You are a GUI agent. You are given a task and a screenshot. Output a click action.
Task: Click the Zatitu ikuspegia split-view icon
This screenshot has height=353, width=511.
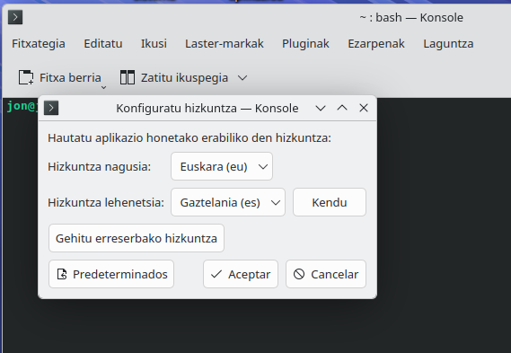(x=128, y=77)
